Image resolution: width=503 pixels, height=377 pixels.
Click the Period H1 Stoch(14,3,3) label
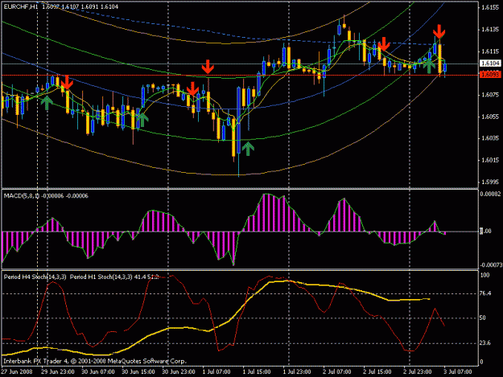point(101,277)
